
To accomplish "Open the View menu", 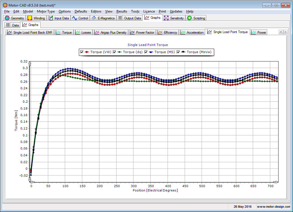I will pos(109,11).
